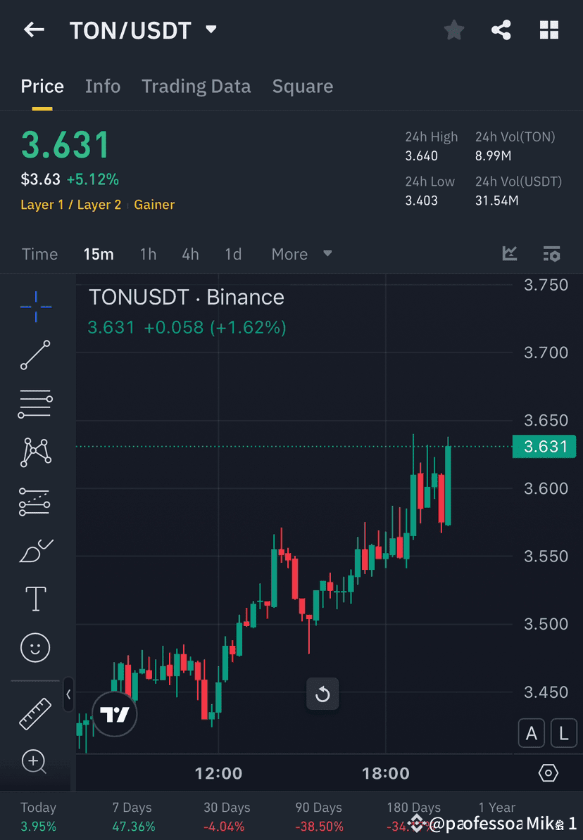Select the crosshair cursor tool
The height and width of the screenshot is (840, 583).
coord(35,307)
